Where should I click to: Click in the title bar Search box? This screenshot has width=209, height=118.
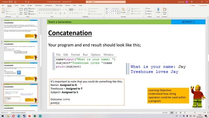[106, 2]
